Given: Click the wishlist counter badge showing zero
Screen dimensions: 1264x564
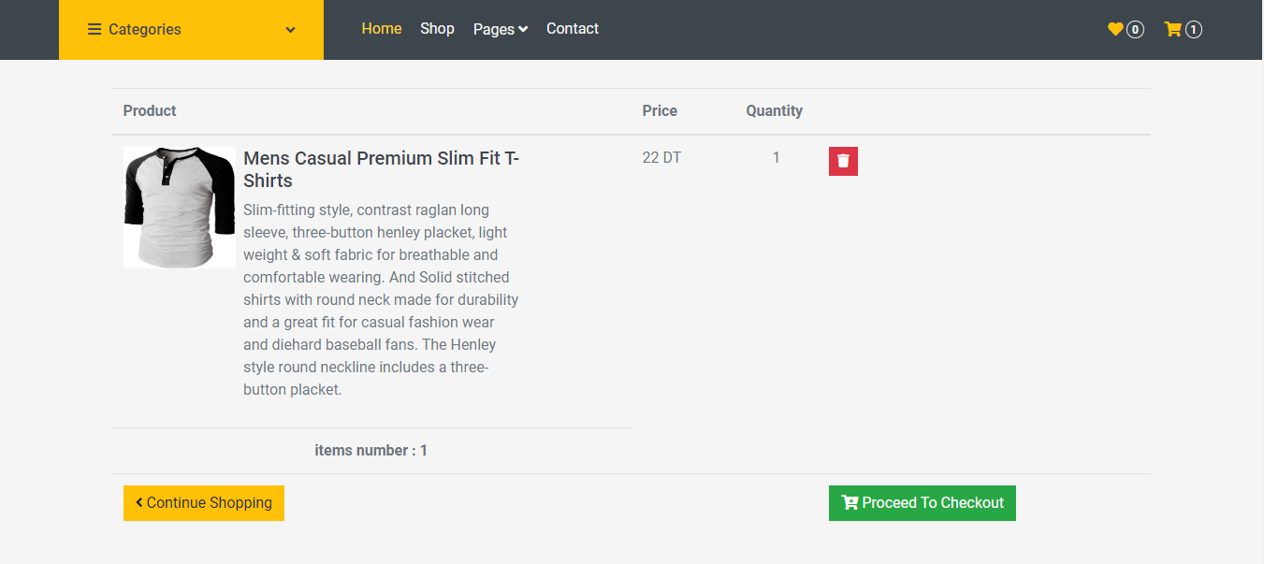Looking at the screenshot, I should (x=1135, y=29).
